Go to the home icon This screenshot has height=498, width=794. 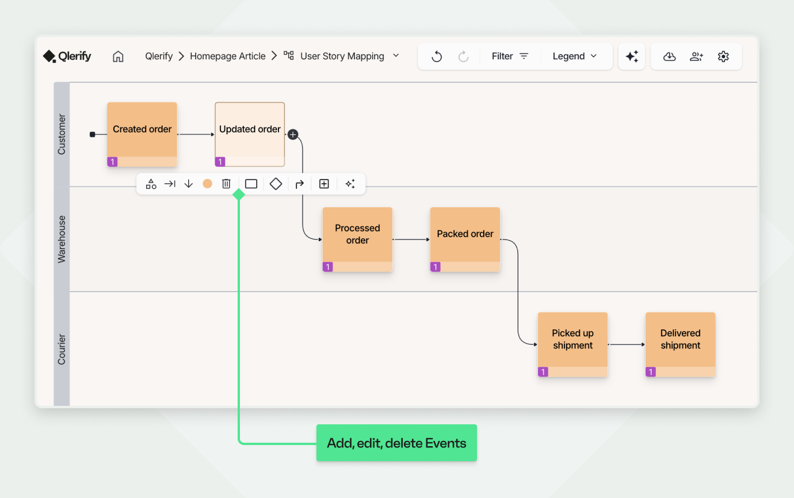tap(118, 56)
